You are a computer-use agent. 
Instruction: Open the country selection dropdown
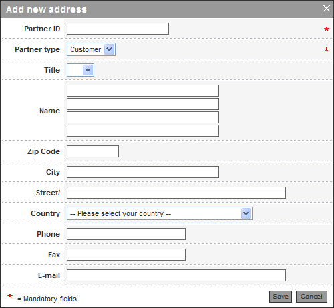(160, 213)
